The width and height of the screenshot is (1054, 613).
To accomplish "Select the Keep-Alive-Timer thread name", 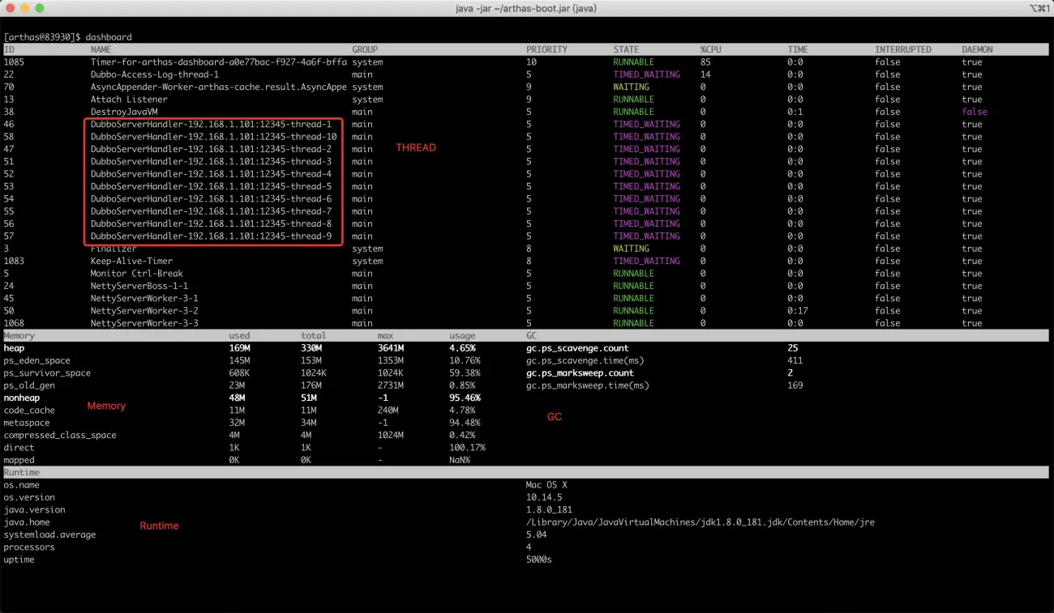I will (x=131, y=262).
